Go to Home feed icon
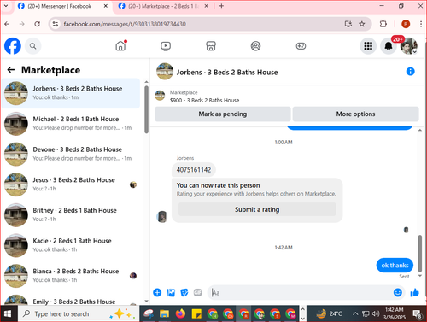This screenshot has width=427, height=322. click(x=120, y=46)
